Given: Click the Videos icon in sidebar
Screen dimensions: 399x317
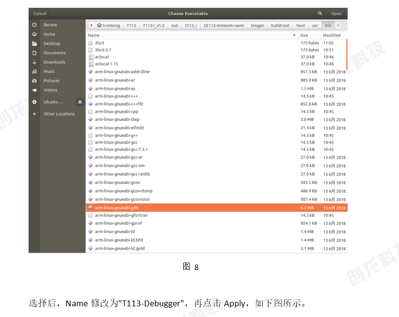Looking at the screenshot, I should [x=34, y=90].
